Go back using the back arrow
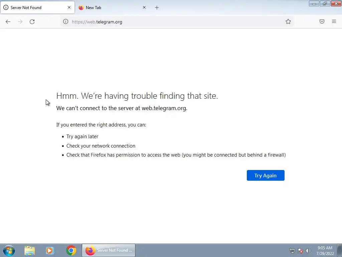The width and height of the screenshot is (342, 257). pyautogui.click(x=8, y=22)
